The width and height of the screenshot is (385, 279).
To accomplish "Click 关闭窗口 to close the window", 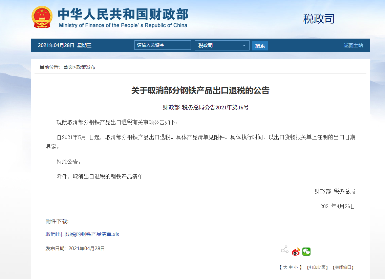I will tap(343, 267).
